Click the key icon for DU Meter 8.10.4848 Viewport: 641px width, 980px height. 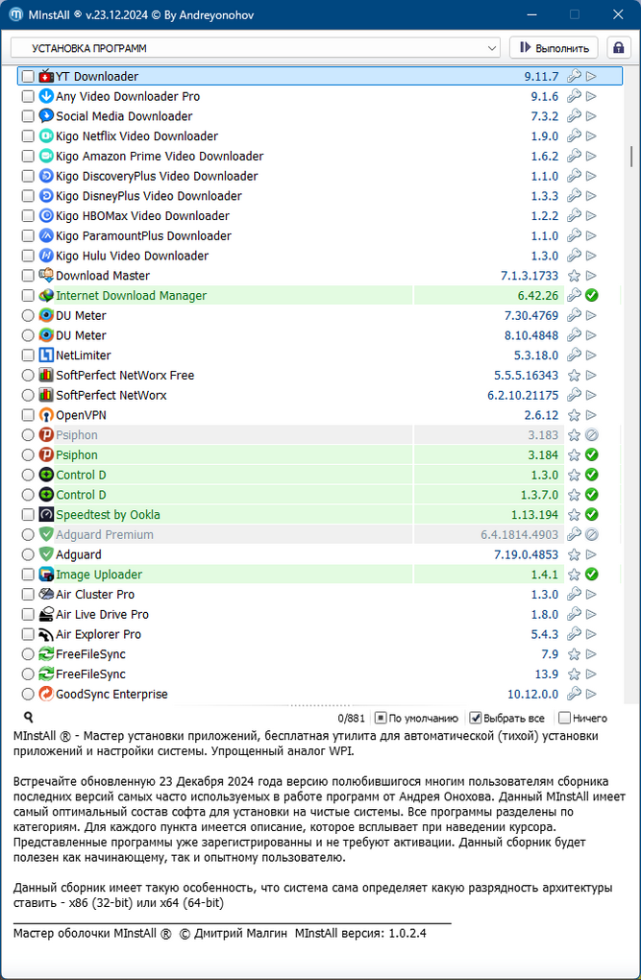pyautogui.click(x=574, y=335)
